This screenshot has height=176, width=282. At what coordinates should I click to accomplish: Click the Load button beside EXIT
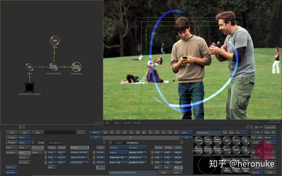(x=25, y=133)
